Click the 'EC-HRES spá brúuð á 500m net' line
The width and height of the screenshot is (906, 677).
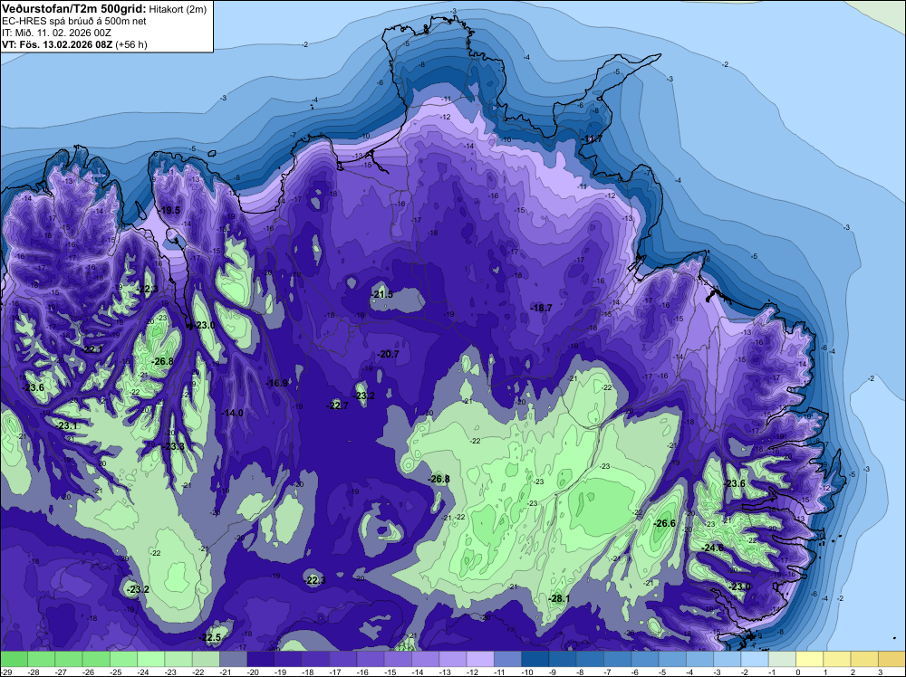74,22
